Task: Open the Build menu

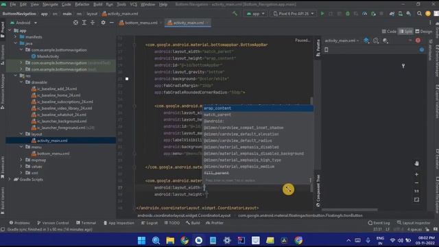Action: click(x=97, y=4)
